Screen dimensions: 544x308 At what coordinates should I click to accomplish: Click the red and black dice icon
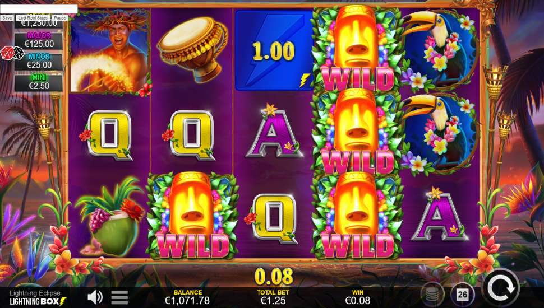tap(12, 53)
